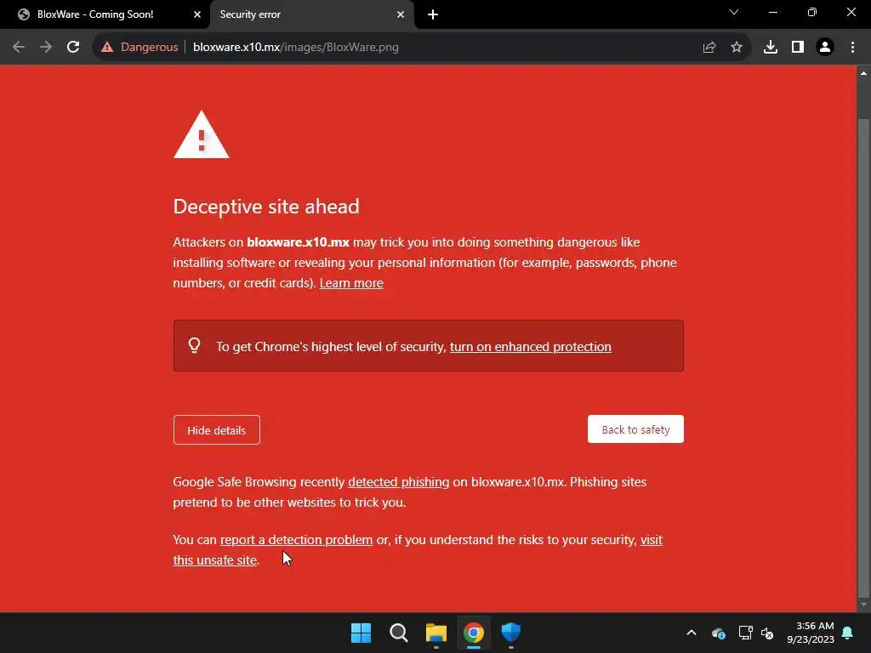Open the profile avatar icon

point(825,48)
